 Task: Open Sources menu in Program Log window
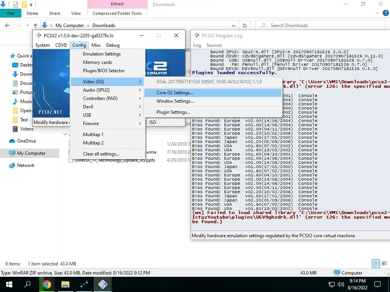tap(214, 45)
